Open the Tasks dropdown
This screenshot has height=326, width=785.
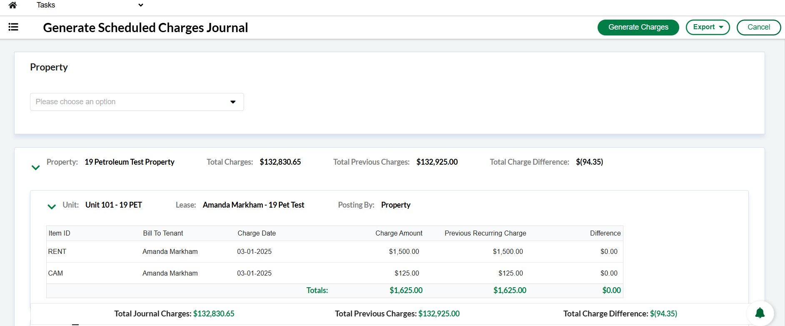click(90, 5)
